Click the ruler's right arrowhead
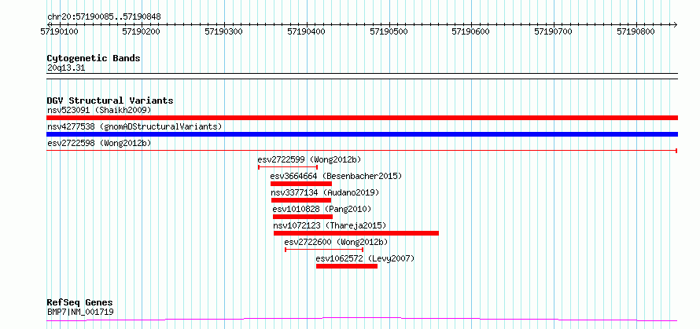Viewport: 700px width, 329px height. click(x=676, y=24)
